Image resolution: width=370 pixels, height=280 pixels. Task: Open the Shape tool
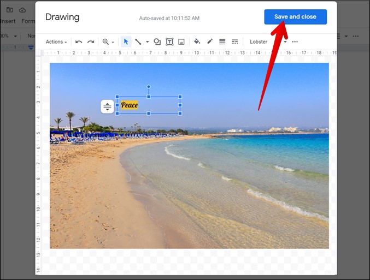pos(157,42)
